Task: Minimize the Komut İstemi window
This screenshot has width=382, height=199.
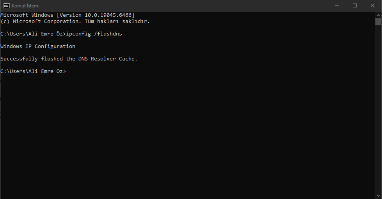Action: (336, 5)
